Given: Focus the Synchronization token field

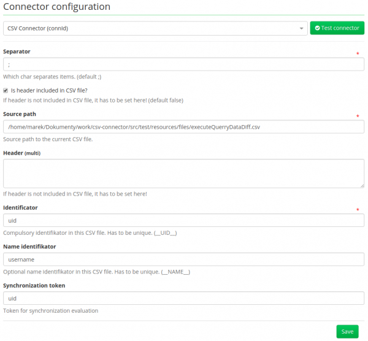Looking at the screenshot, I should point(184,298).
